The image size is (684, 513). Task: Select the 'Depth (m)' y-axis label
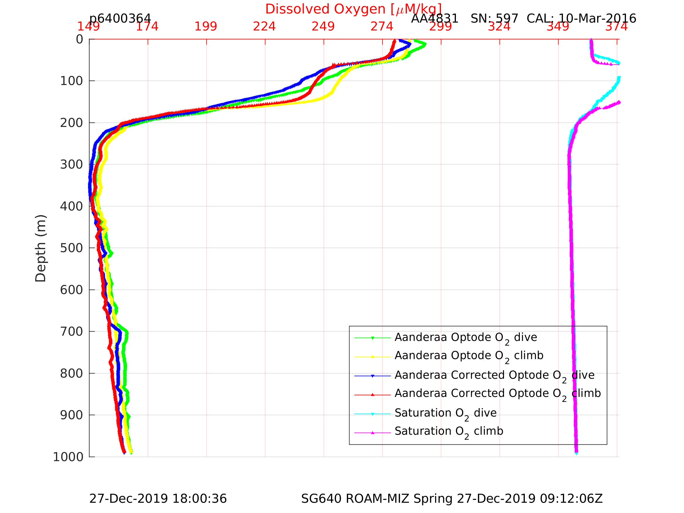(40, 248)
